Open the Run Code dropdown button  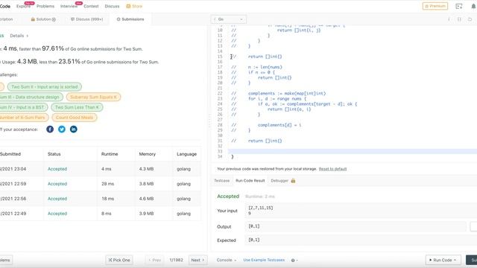[443, 260]
